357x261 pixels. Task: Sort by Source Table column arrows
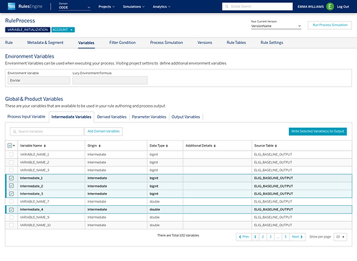pyautogui.click(x=276, y=146)
